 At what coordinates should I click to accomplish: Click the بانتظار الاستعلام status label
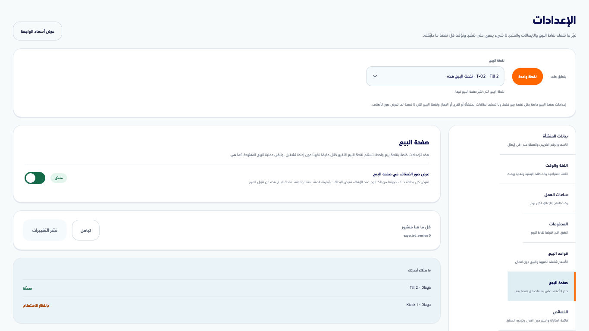(x=36, y=306)
